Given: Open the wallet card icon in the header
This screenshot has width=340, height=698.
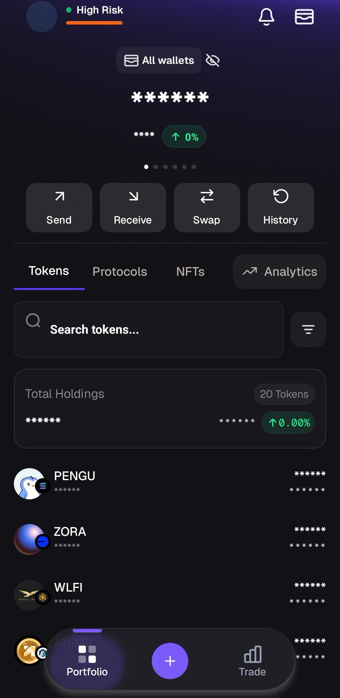Looking at the screenshot, I should (x=304, y=16).
